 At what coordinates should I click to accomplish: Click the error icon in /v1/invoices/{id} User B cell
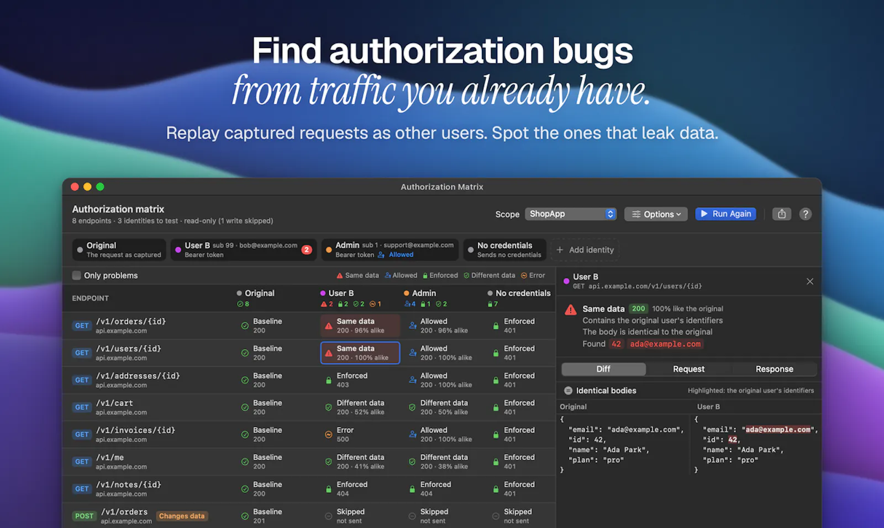point(329,435)
